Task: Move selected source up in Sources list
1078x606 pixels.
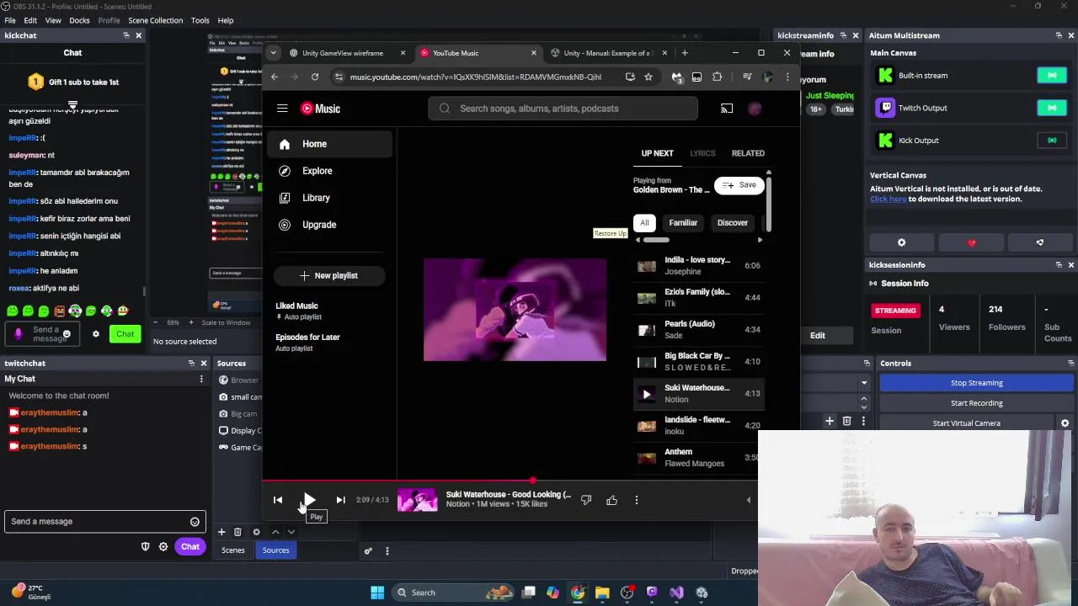Action: pos(275,532)
